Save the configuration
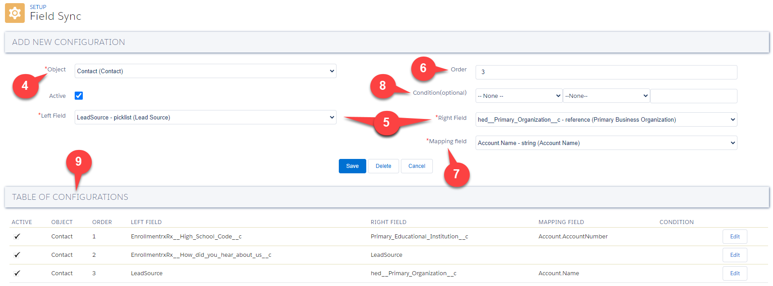Screen dimensions: 773x286 pos(352,166)
